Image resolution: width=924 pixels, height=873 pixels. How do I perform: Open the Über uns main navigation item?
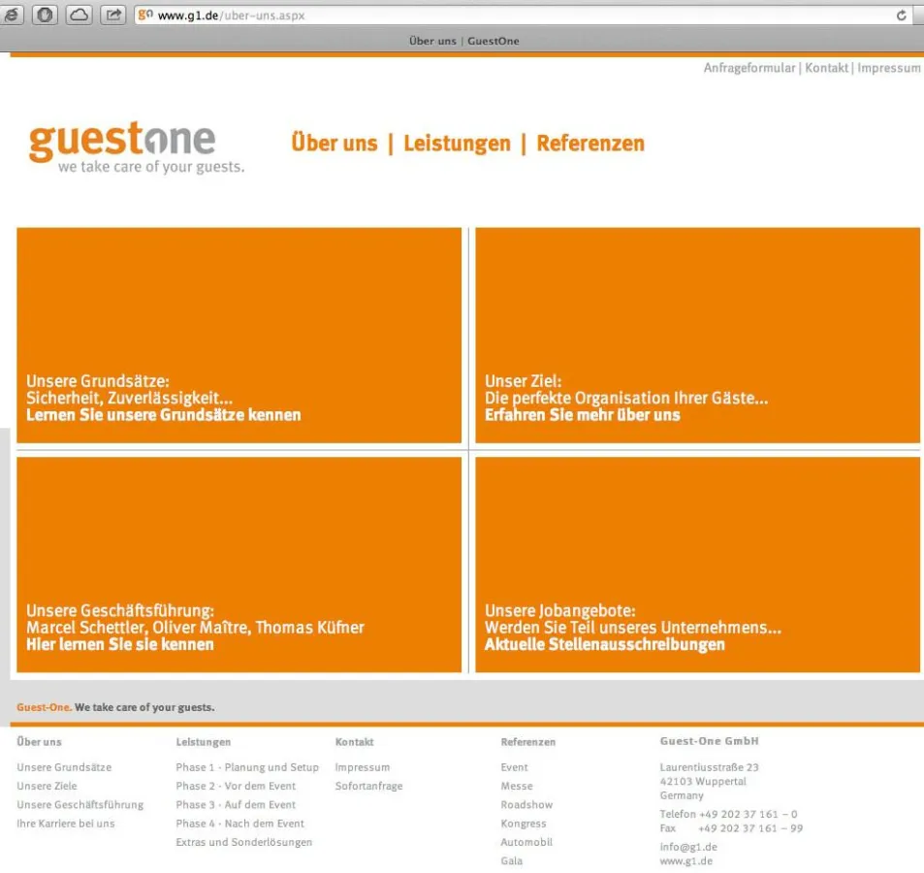(x=334, y=144)
